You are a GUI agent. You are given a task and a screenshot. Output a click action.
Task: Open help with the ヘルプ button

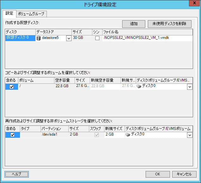click(x=16, y=174)
